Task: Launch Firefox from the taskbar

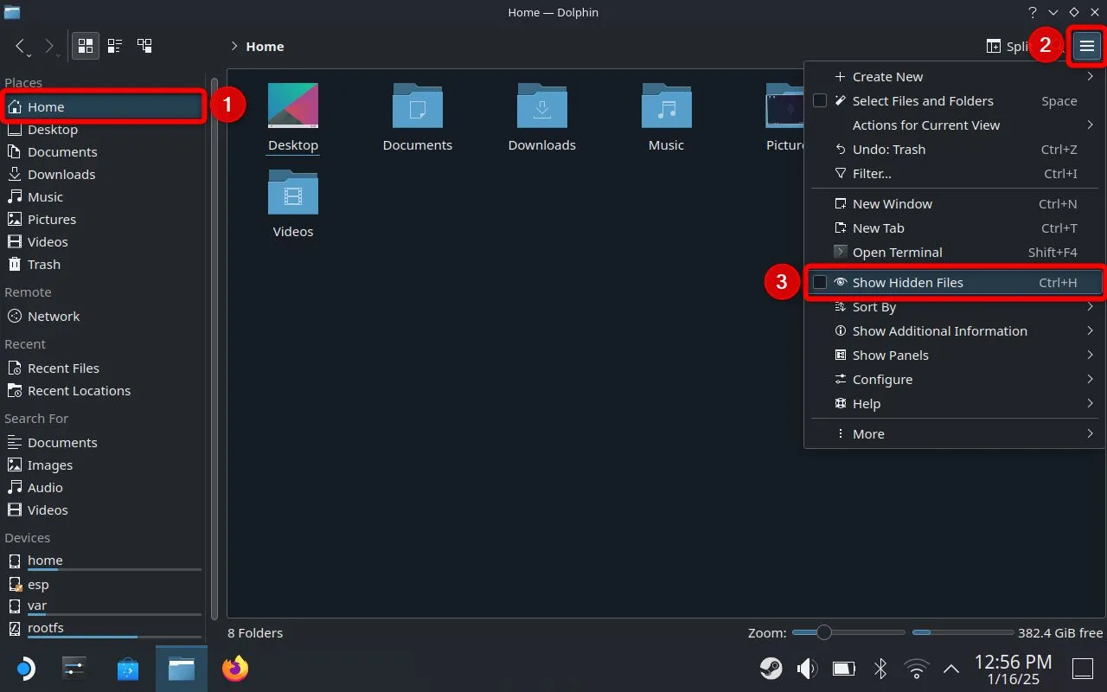Action: pyautogui.click(x=234, y=669)
